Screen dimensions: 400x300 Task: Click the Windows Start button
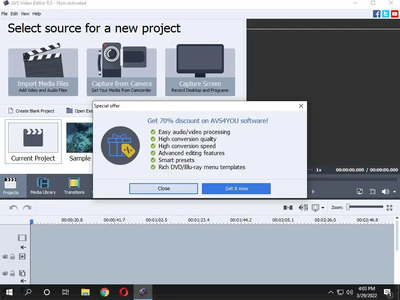point(9,292)
